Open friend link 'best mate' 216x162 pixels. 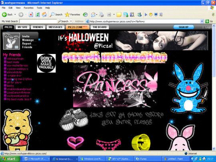point(13,62)
